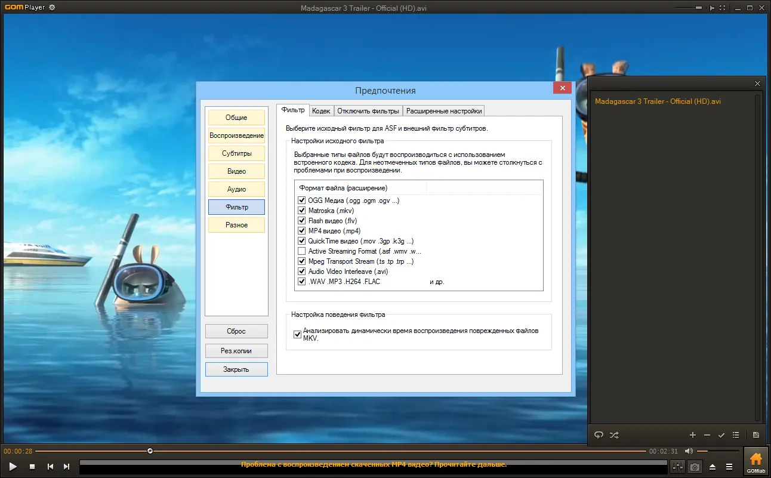The width and height of the screenshot is (771, 478).
Task: Click the Сброс reset button
Action: click(236, 331)
